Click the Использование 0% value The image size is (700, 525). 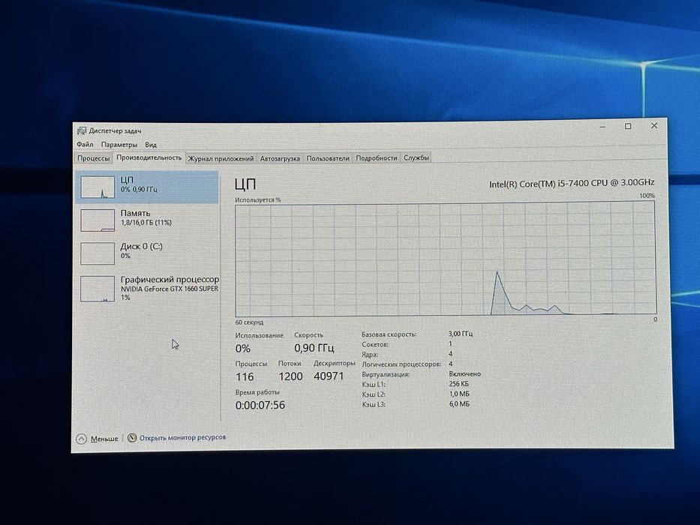(x=243, y=349)
